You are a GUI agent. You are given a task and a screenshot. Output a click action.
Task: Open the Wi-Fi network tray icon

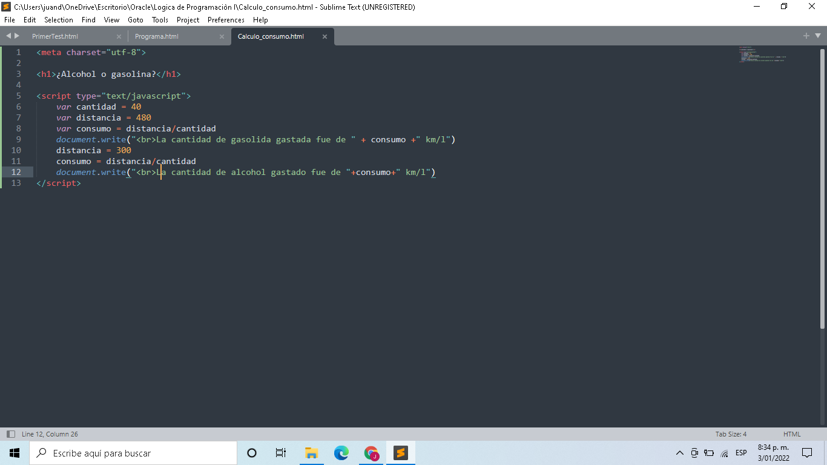tap(725, 453)
